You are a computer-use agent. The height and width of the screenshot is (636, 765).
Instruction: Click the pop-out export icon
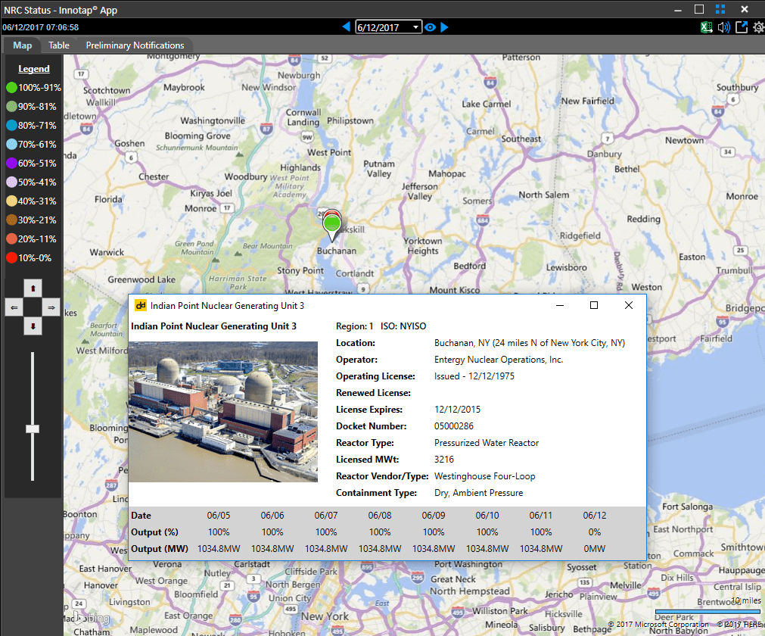tap(742, 27)
